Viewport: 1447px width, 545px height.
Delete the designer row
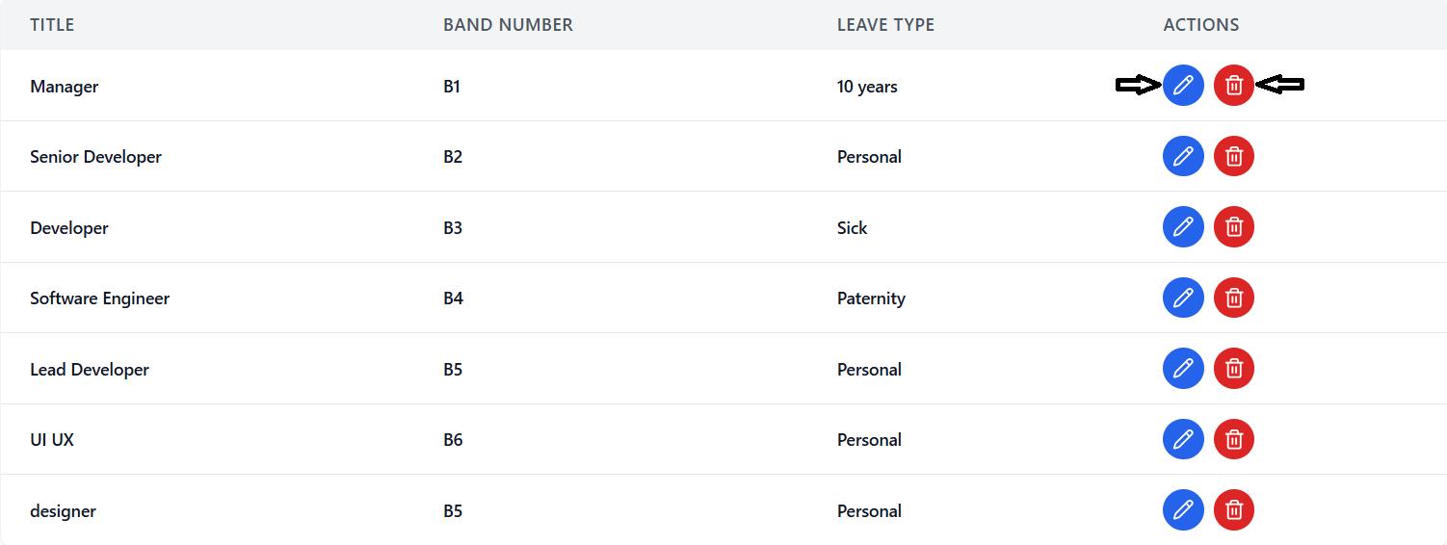click(1233, 510)
